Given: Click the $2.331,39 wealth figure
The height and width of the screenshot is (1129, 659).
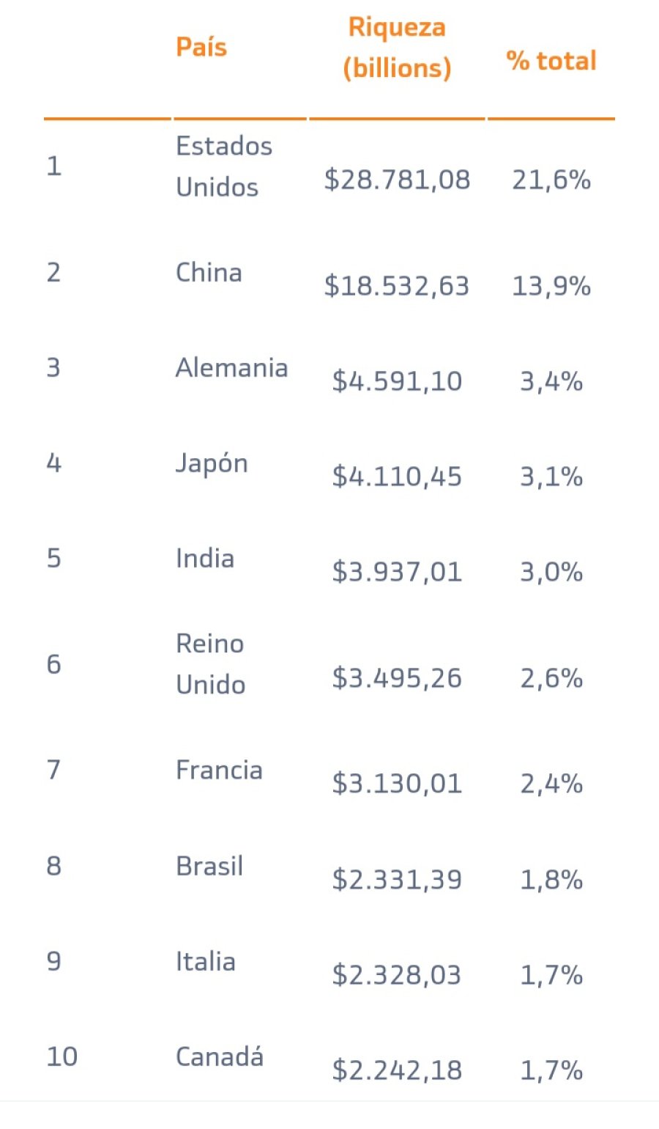Looking at the screenshot, I should click(397, 879).
